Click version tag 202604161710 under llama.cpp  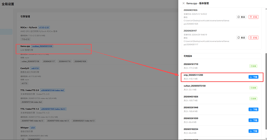coord(65,61)
